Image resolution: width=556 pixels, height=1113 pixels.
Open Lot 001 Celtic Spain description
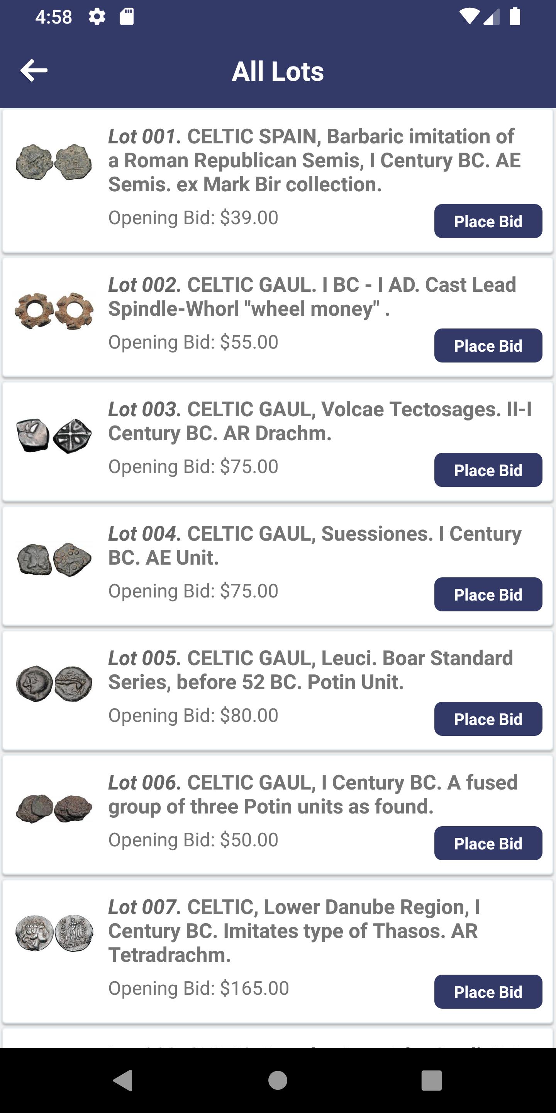[x=314, y=160]
